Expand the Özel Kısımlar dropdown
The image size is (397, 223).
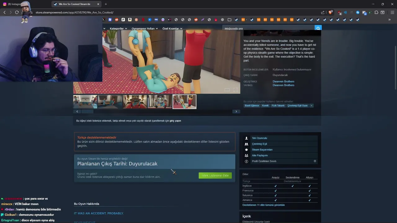click(x=172, y=28)
